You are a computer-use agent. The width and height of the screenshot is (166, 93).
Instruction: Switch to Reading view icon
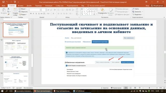[135, 88]
